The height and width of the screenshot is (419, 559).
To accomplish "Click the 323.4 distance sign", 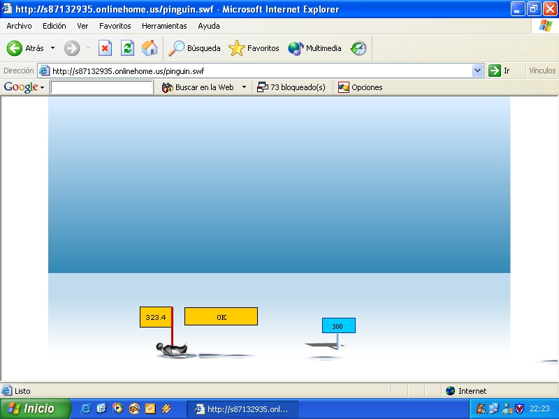I will click(x=155, y=317).
